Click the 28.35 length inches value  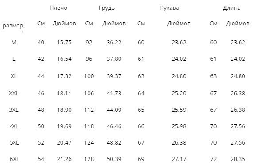(x=238, y=159)
